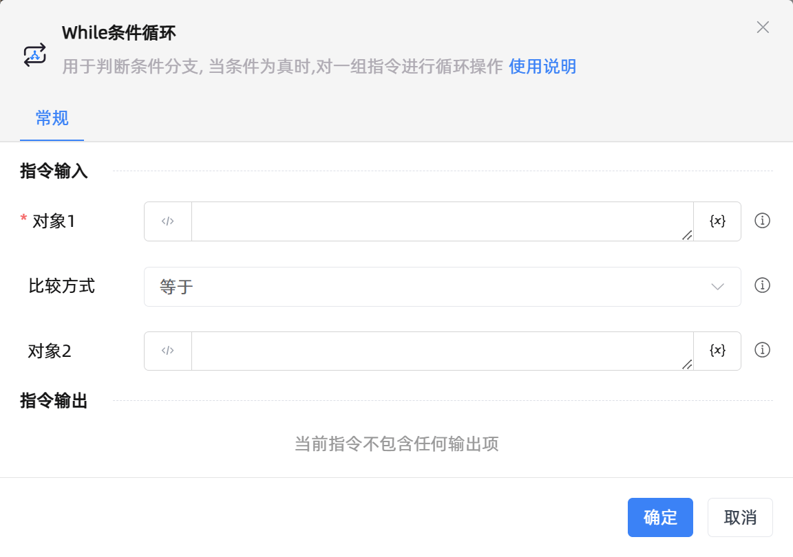Open the 使用说明 help link
The width and height of the screenshot is (793, 557).
pyautogui.click(x=542, y=67)
